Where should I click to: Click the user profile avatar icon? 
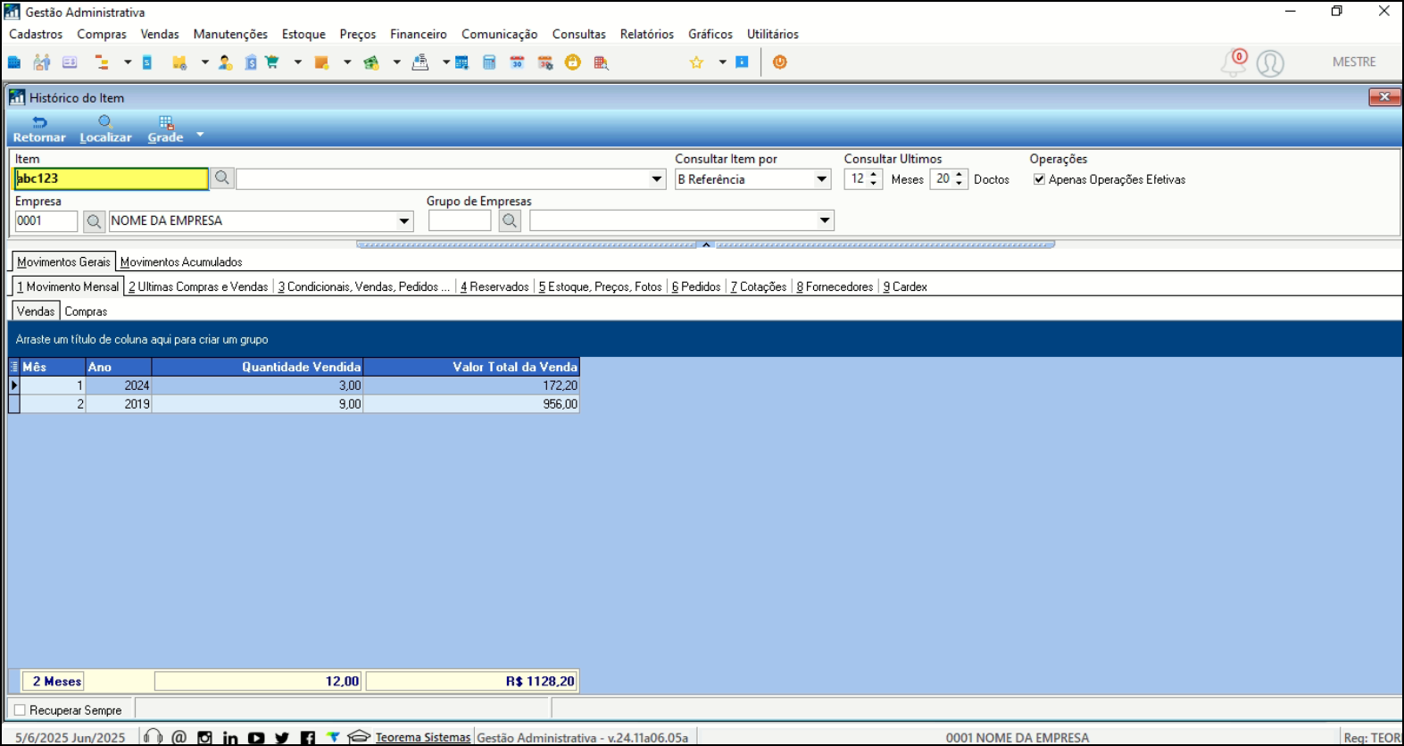pyautogui.click(x=1270, y=63)
